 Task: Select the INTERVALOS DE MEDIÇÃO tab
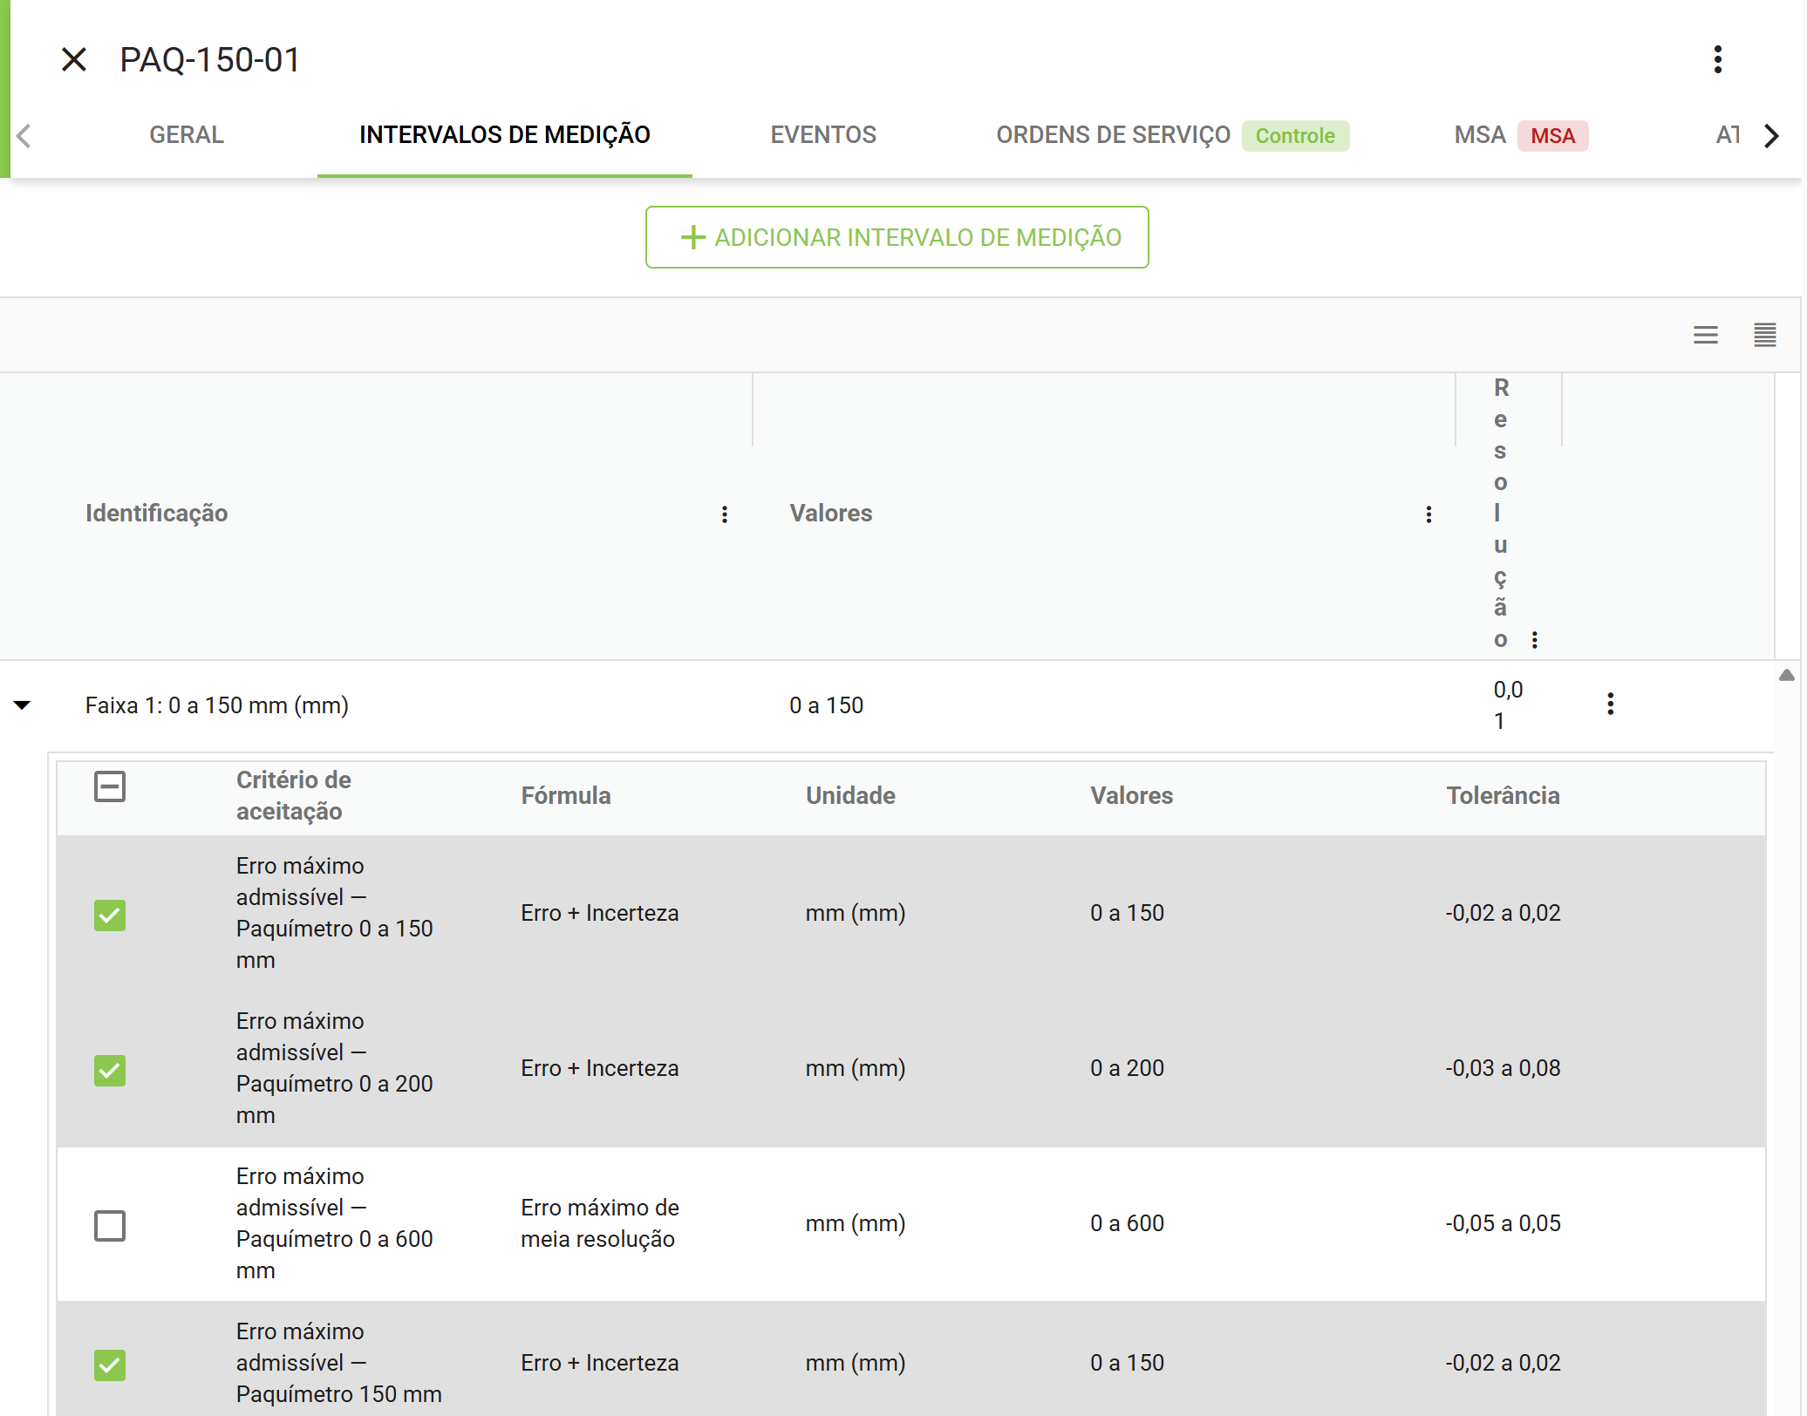505,135
